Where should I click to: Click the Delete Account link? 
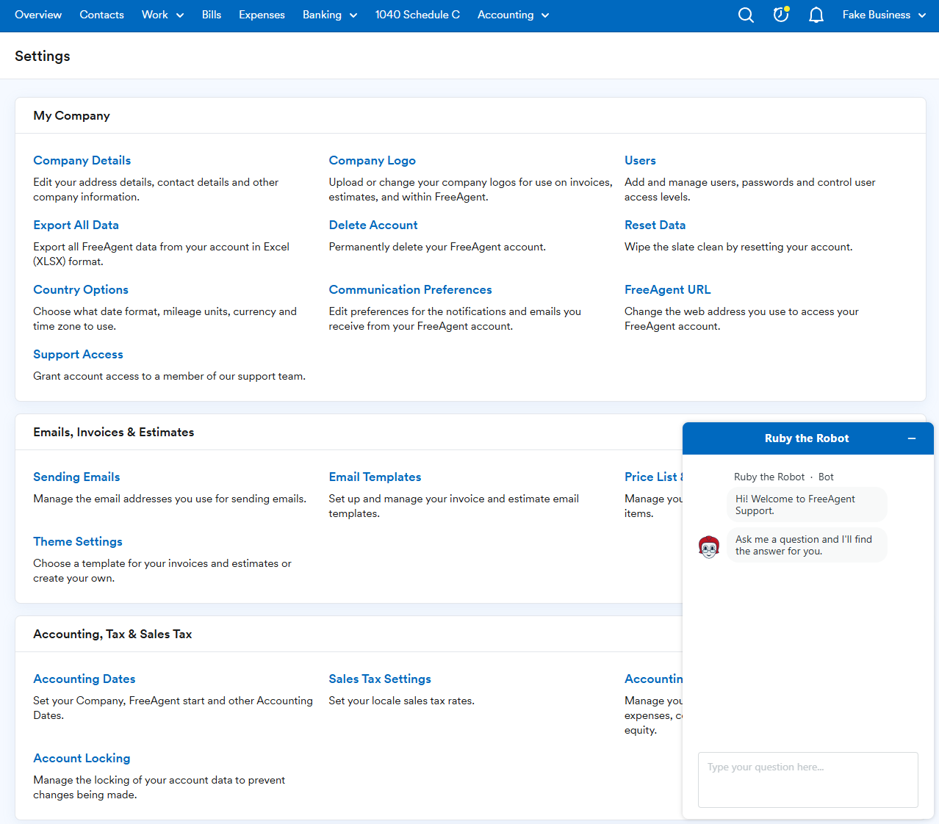[373, 225]
